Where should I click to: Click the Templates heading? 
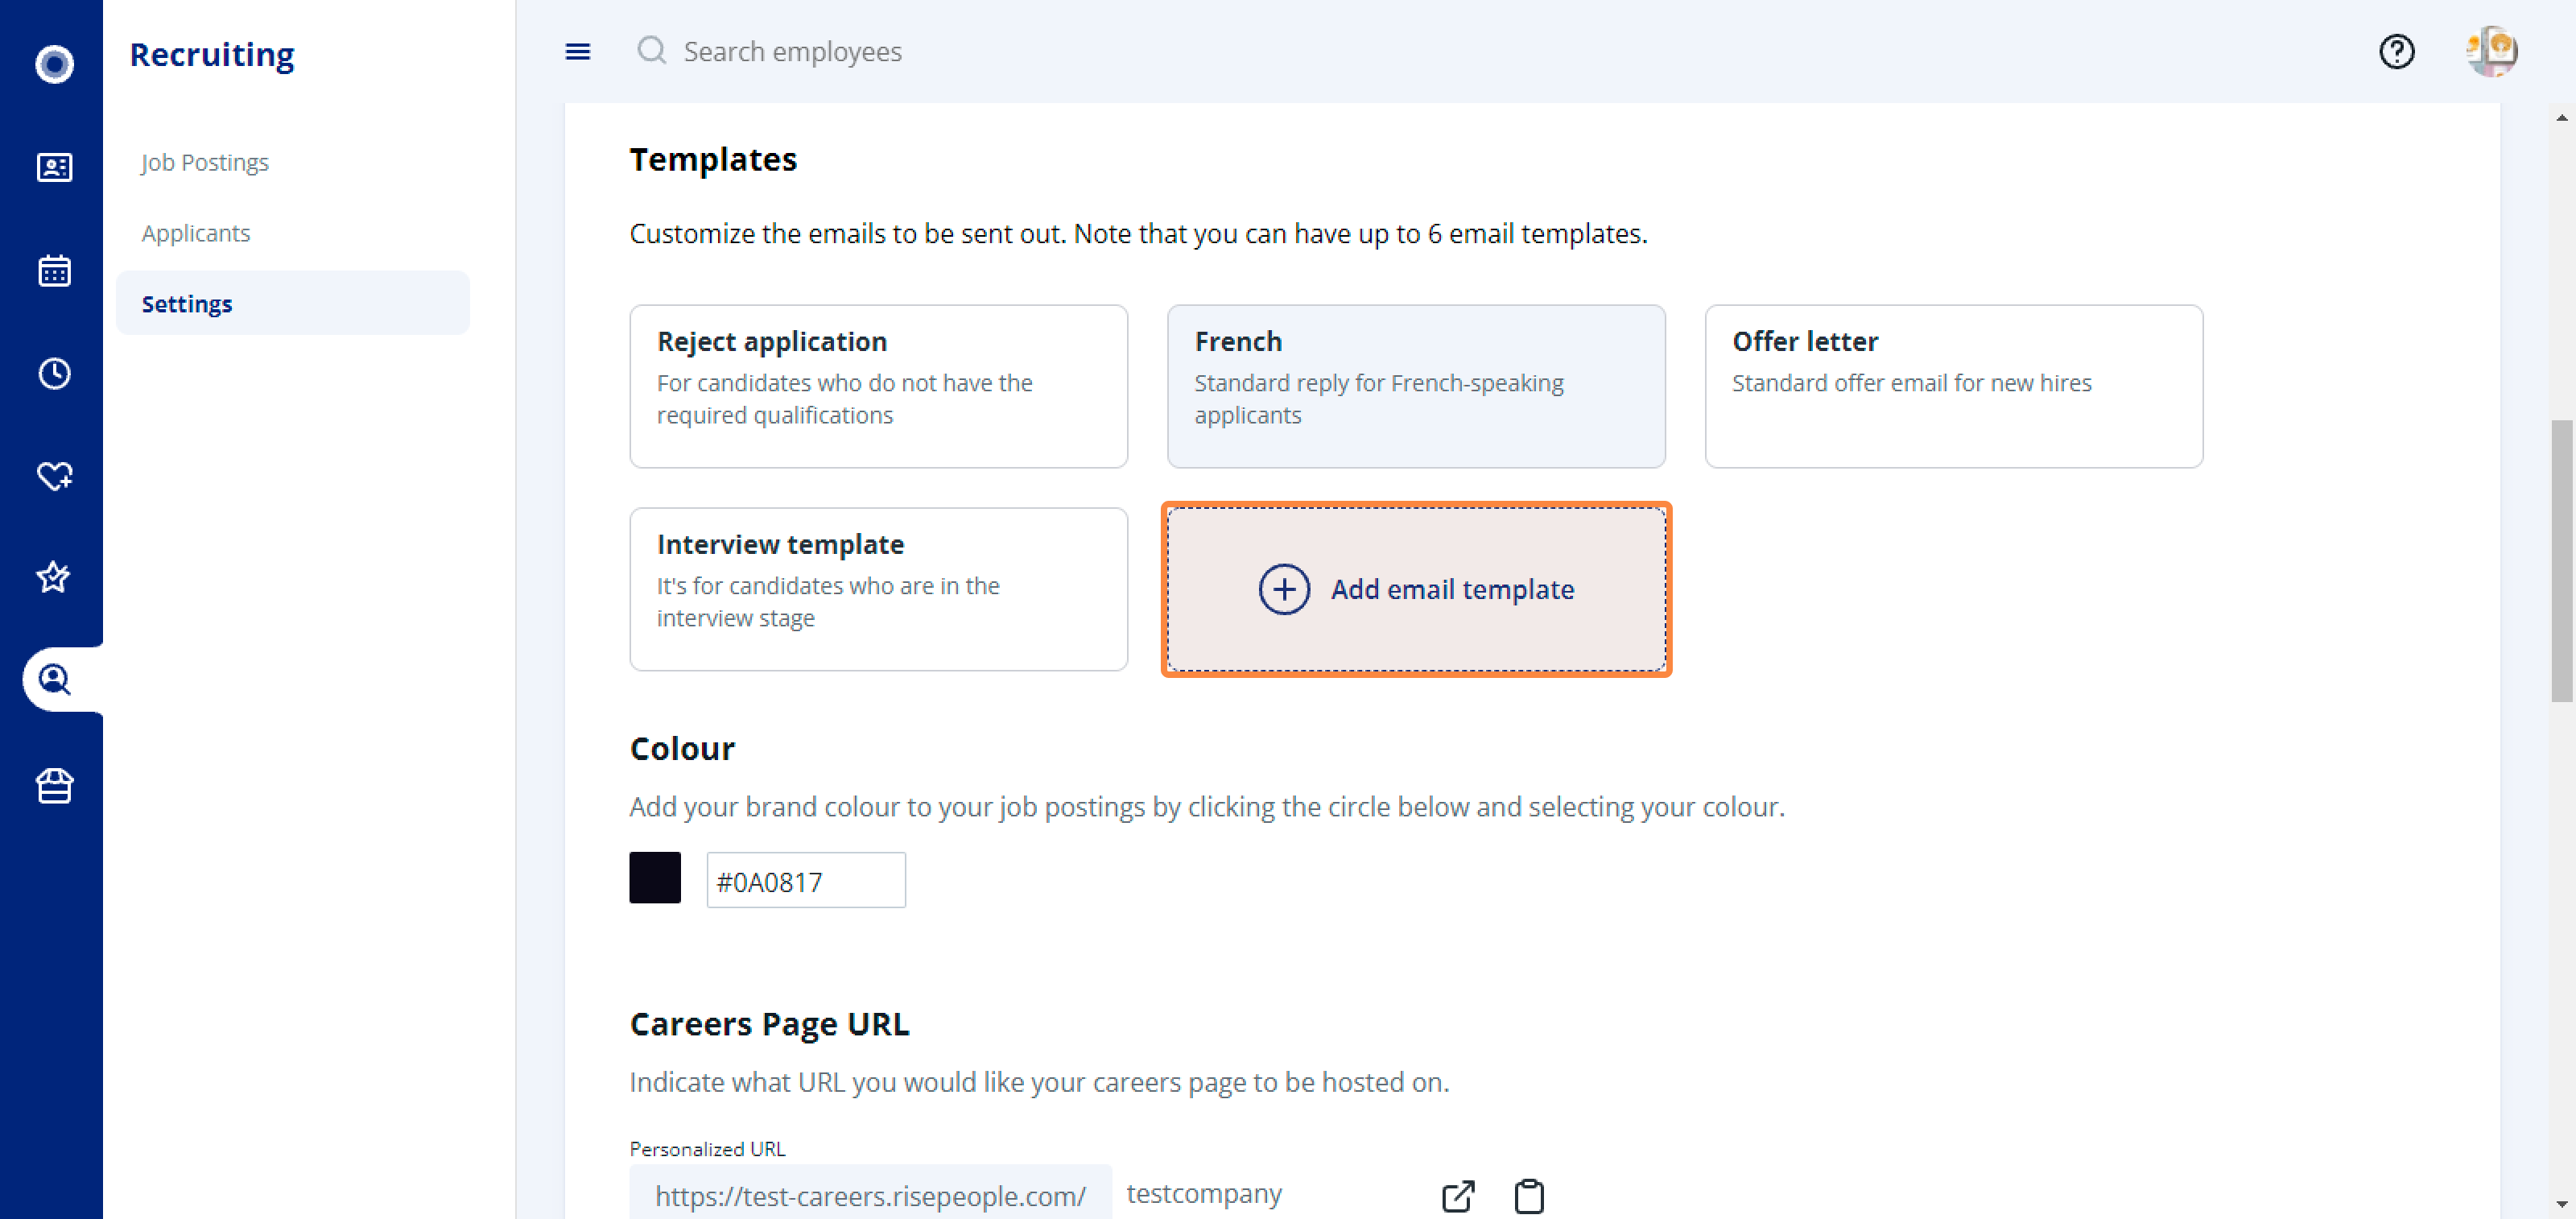pos(713,159)
